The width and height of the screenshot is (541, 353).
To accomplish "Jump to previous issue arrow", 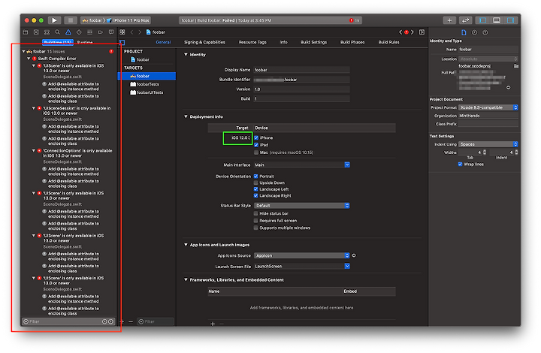I will pyautogui.click(x=400, y=32).
